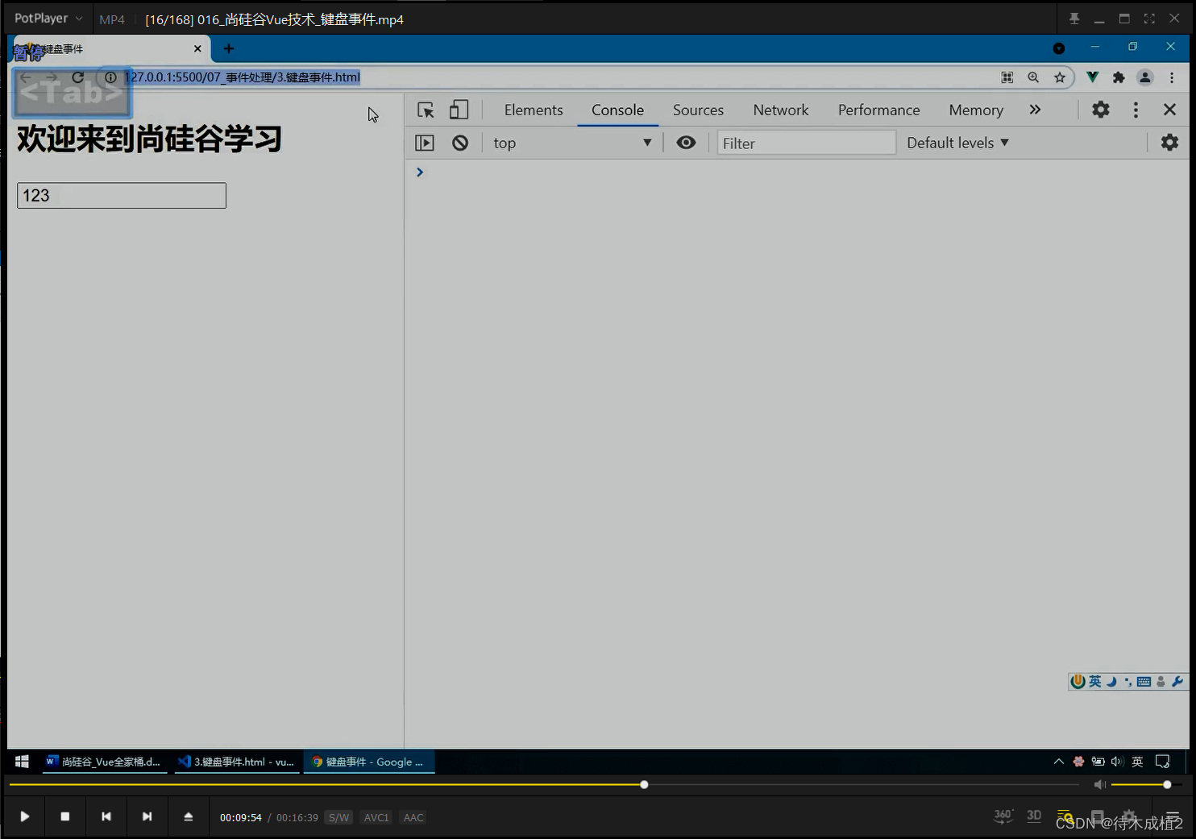The height and width of the screenshot is (839, 1196).
Task: Show the console sidebar
Action: coord(424,143)
